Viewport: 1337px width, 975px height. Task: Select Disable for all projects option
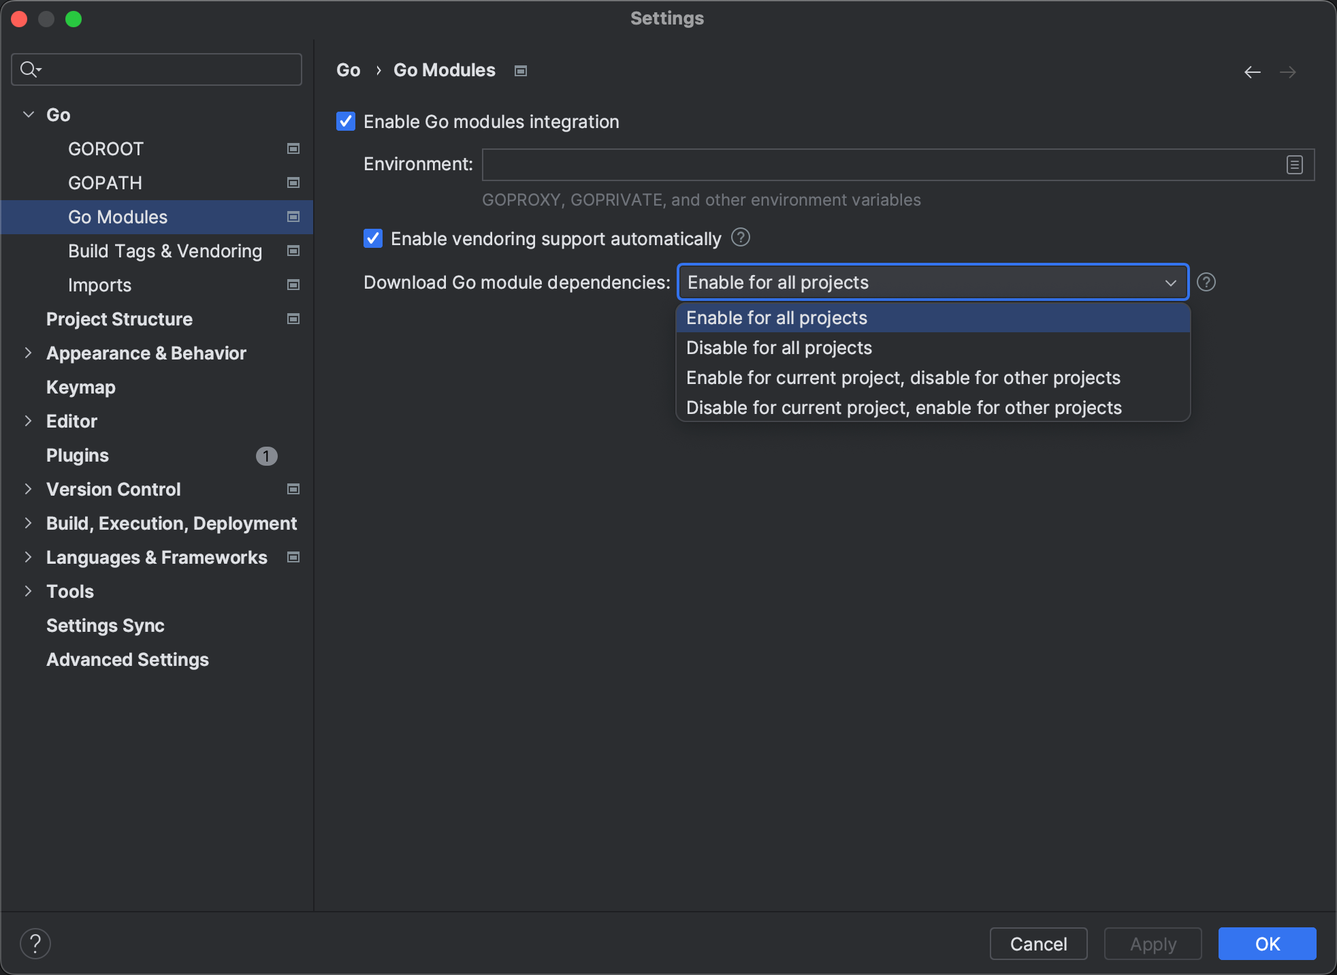click(779, 348)
